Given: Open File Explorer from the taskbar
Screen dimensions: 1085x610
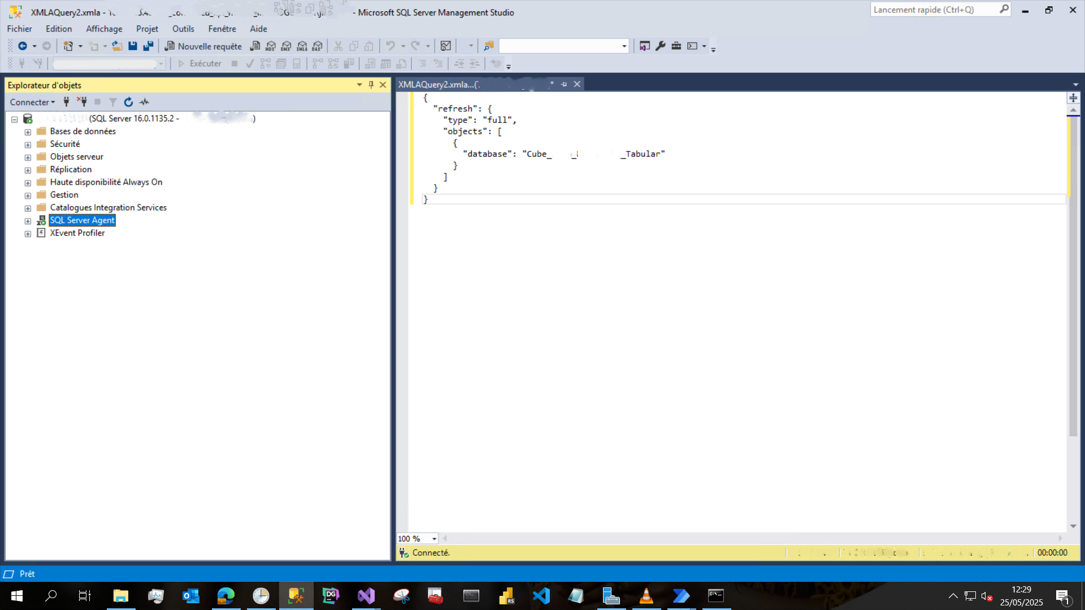Looking at the screenshot, I should tap(121, 596).
